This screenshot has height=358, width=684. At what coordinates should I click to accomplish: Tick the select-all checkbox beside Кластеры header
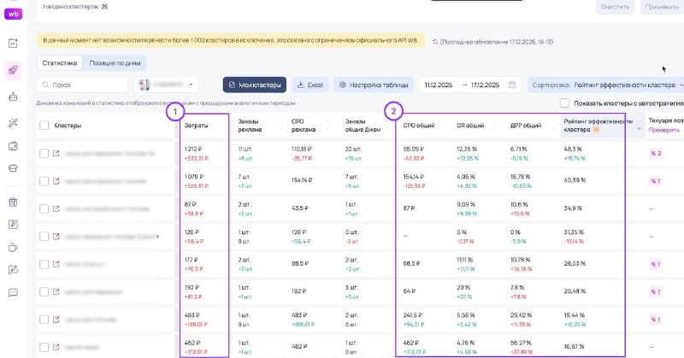pos(44,126)
